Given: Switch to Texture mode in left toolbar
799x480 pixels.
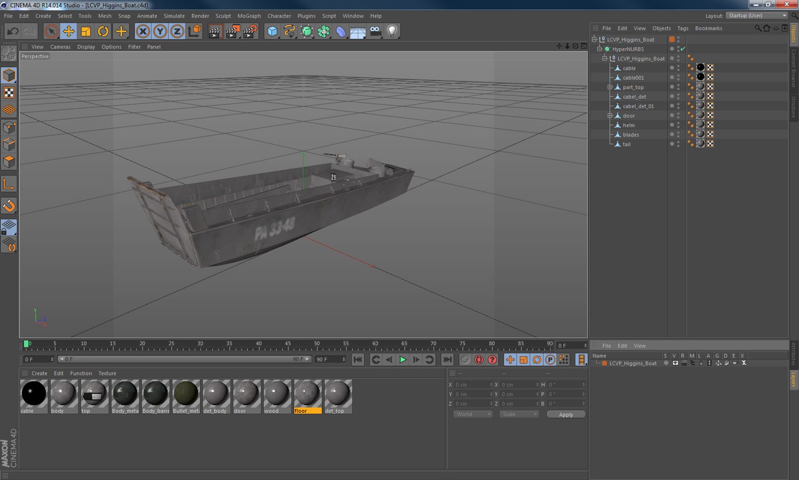Looking at the screenshot, I should click(9, 92).
